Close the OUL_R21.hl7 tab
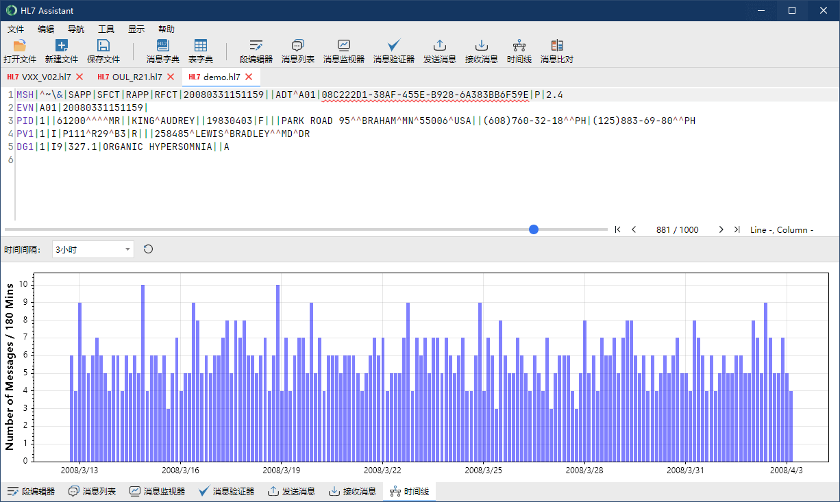The height and width of the screenshot is (502, 840). click(x=171, y=77)
